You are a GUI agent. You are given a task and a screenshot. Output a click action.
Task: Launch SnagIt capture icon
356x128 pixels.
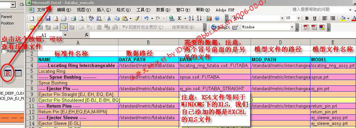click(220, 27)
